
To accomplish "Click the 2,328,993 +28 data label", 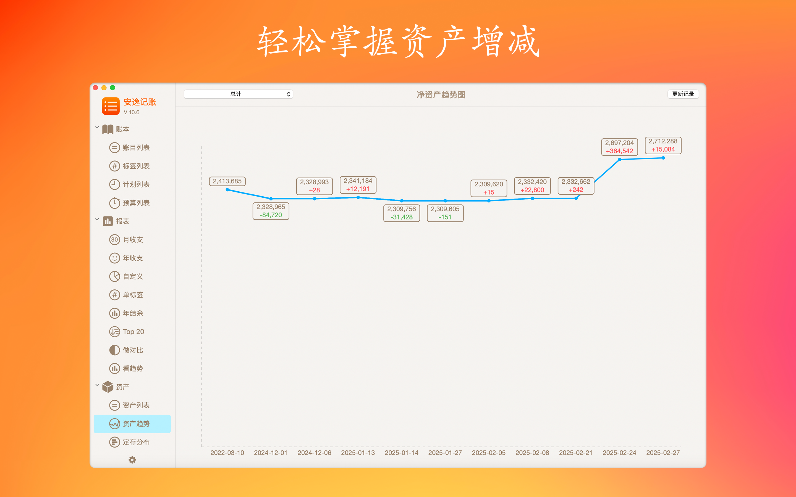I will tap(314, 186).
